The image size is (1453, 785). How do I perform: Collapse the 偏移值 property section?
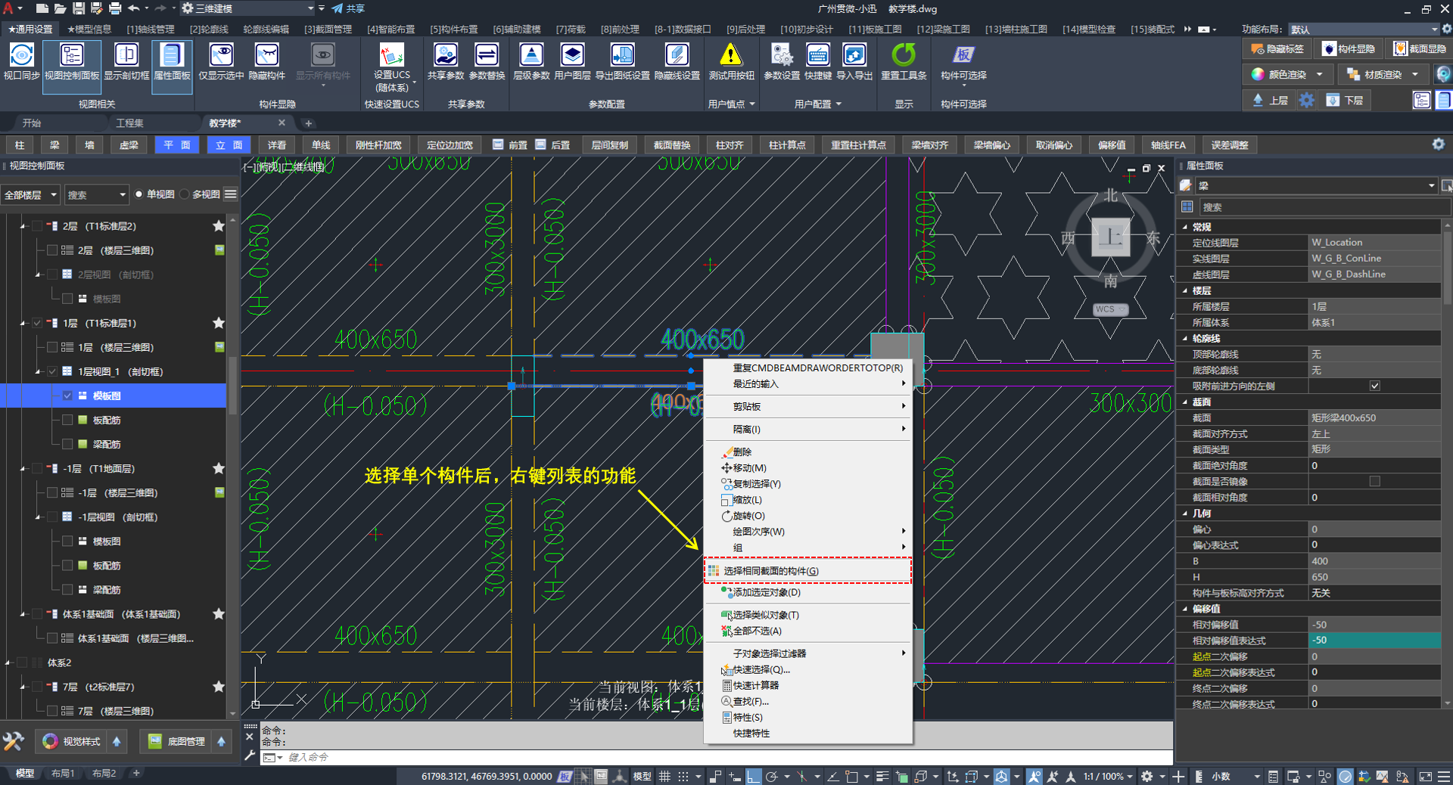pyautogui.click(x=1186, y=609)
